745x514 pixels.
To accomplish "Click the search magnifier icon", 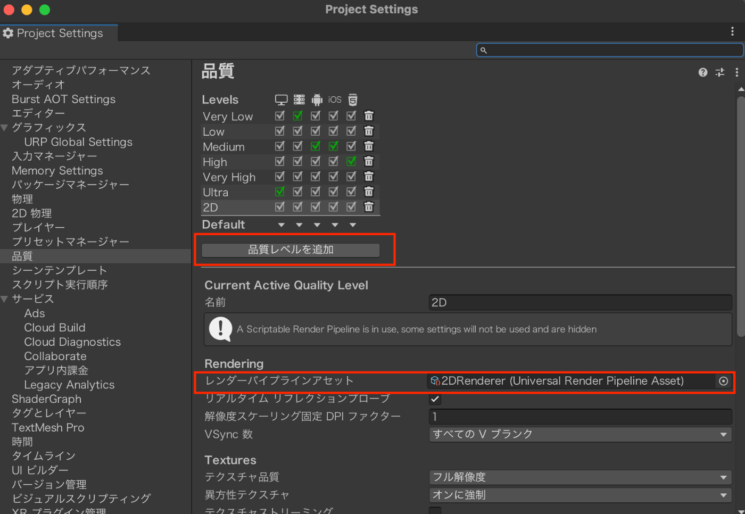I will (484, 50).
